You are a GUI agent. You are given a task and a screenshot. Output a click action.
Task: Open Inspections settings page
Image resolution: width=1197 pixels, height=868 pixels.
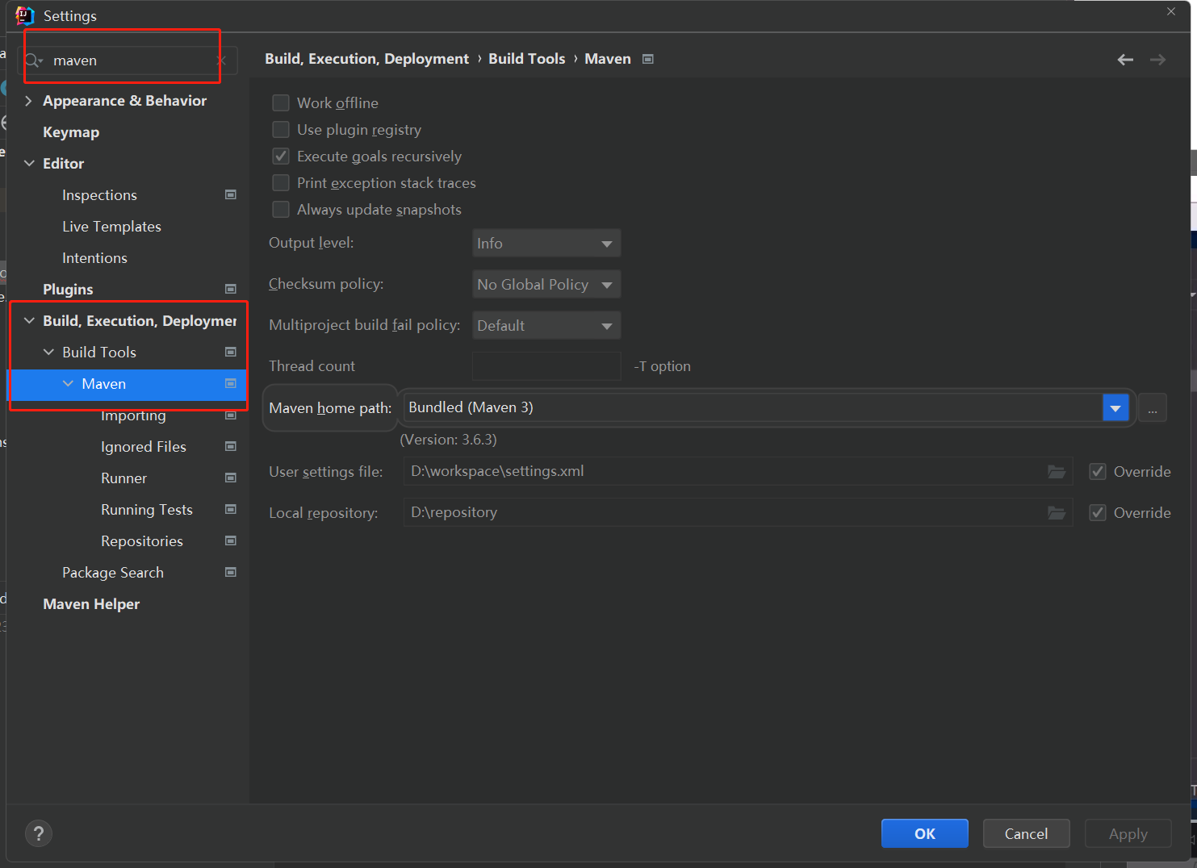pyautogui.click(x=99, y=195)
